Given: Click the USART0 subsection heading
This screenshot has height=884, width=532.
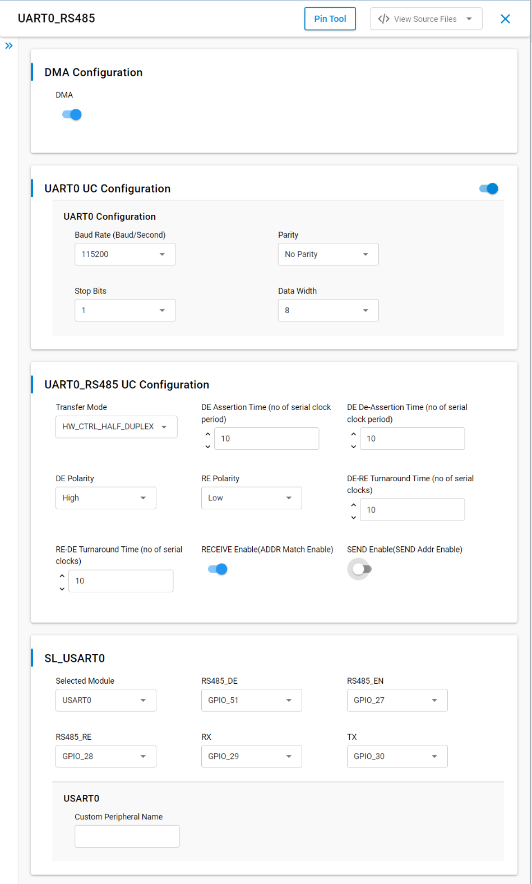Looking at the screenshot, I should (81, 799).
